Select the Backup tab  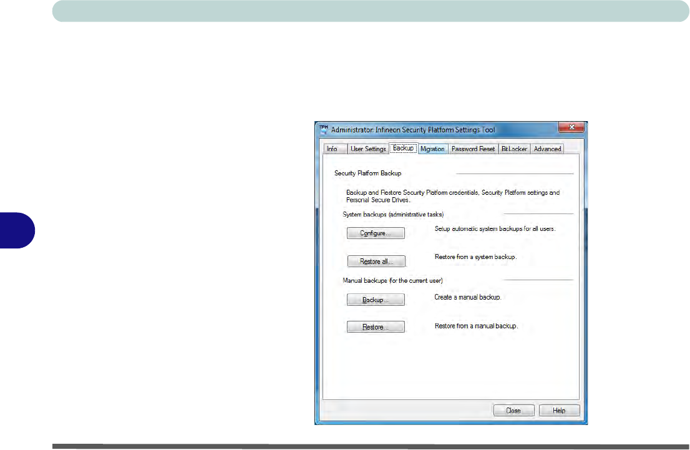click(x=403, y=149)
